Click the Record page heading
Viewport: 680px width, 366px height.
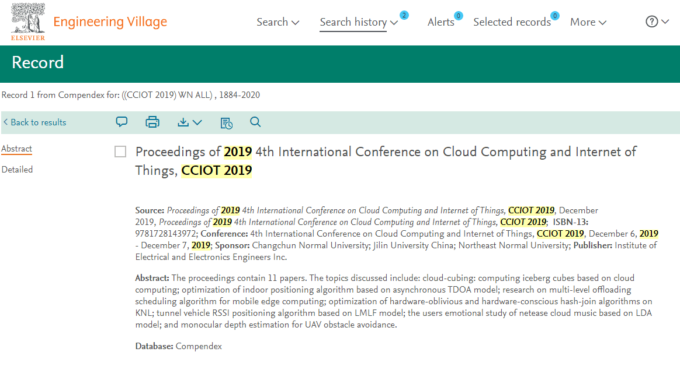[x=38, y=62]
